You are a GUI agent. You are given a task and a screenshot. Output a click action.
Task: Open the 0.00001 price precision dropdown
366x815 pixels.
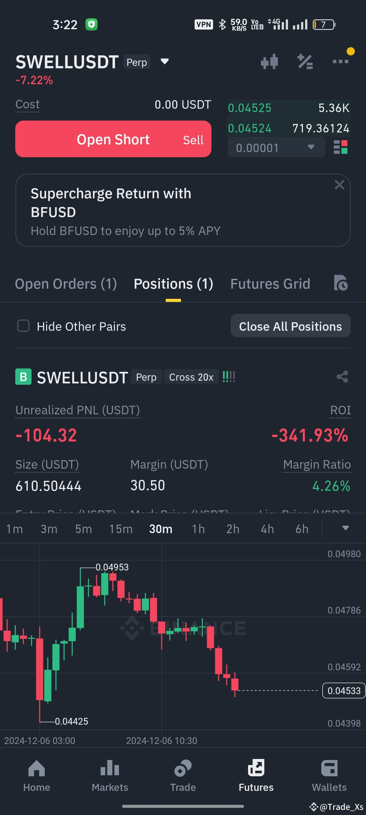(x=276, y=147)
